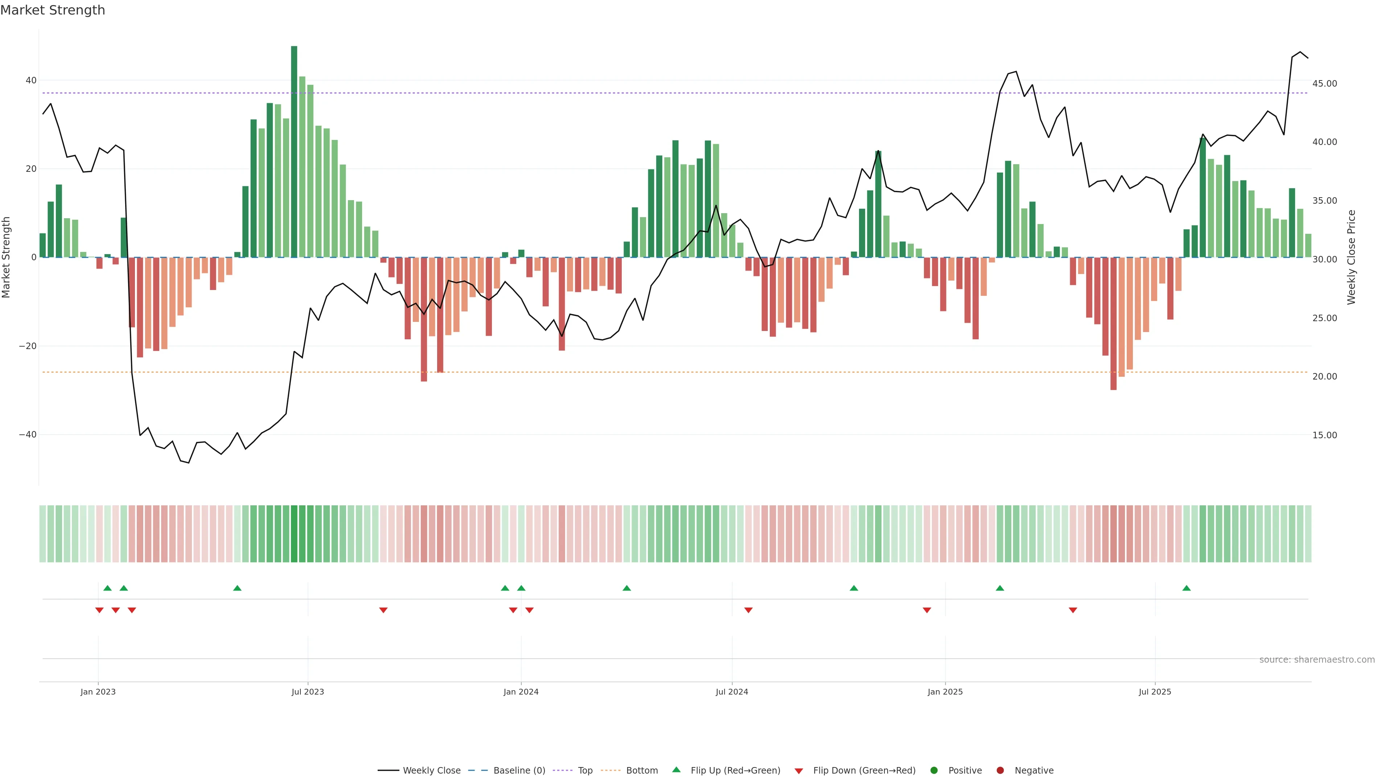The image size is (1393, 783).
Task: Click the source: sharemaestro.com text
Action: pyautogui.click(x=1317, y=660)
